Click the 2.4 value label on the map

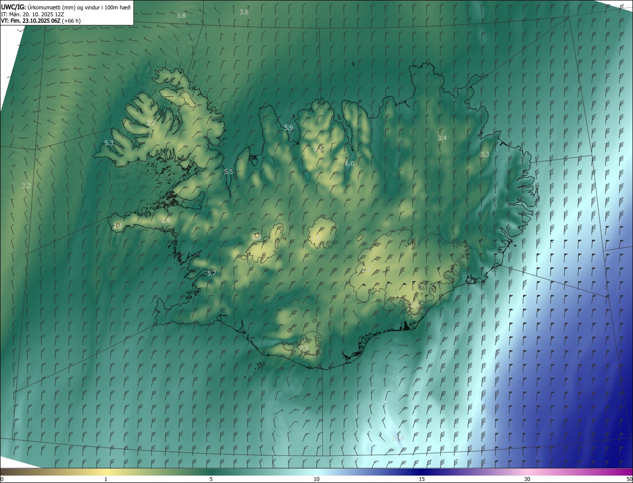[166, 220]
